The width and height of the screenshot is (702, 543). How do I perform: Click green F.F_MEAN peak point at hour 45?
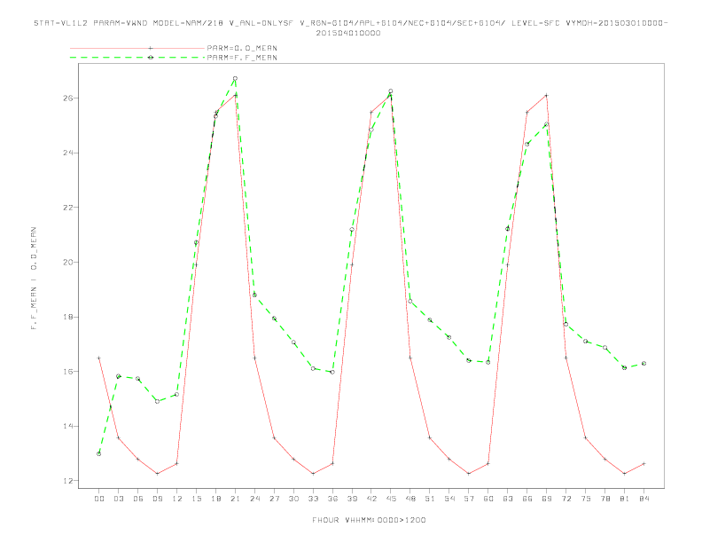(391, 91)
